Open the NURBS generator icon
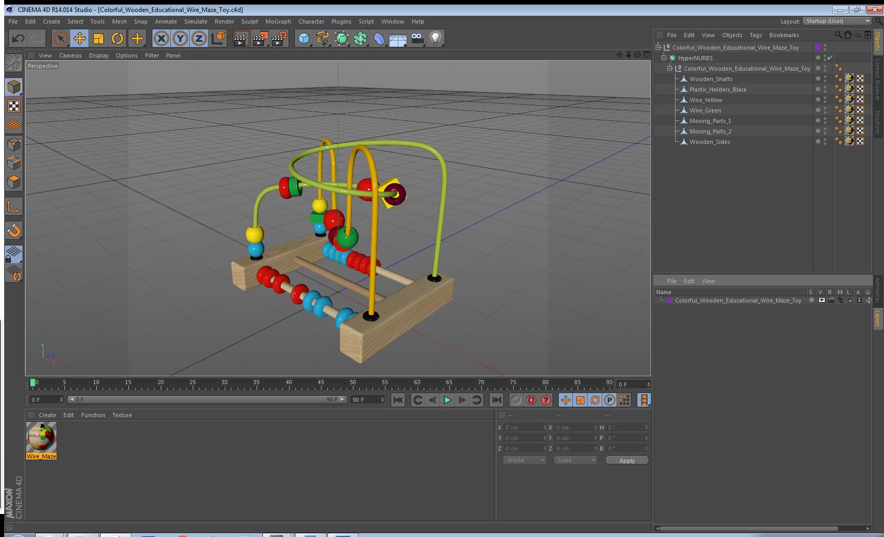The image size is (884, 537). coord(341,38)
